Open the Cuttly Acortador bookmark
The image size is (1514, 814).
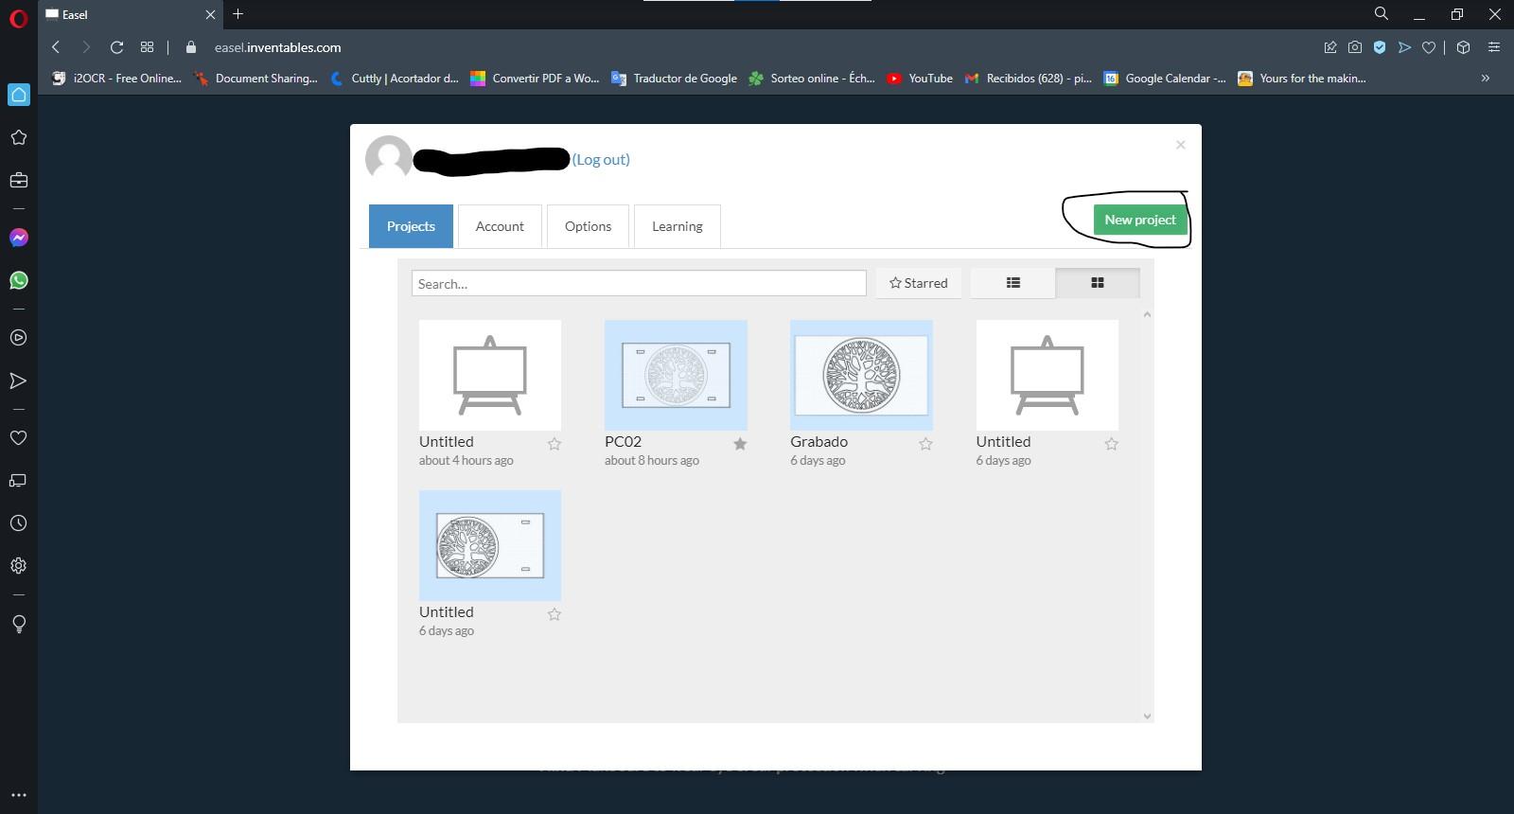pyautogui.click(x=394, y=79)
